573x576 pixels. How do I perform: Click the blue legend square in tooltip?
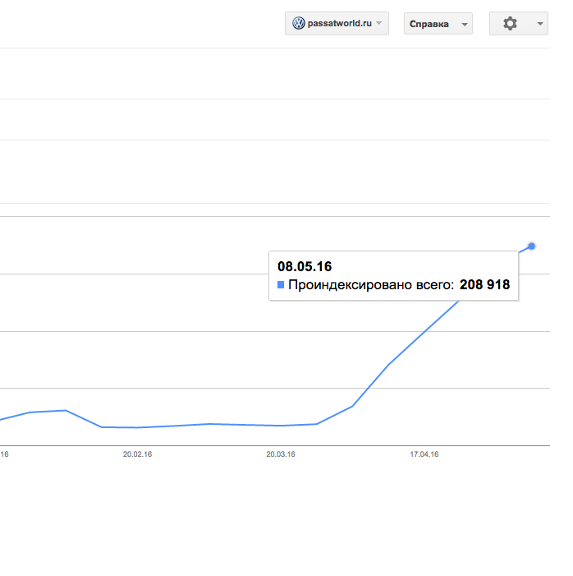click(281, 284)
